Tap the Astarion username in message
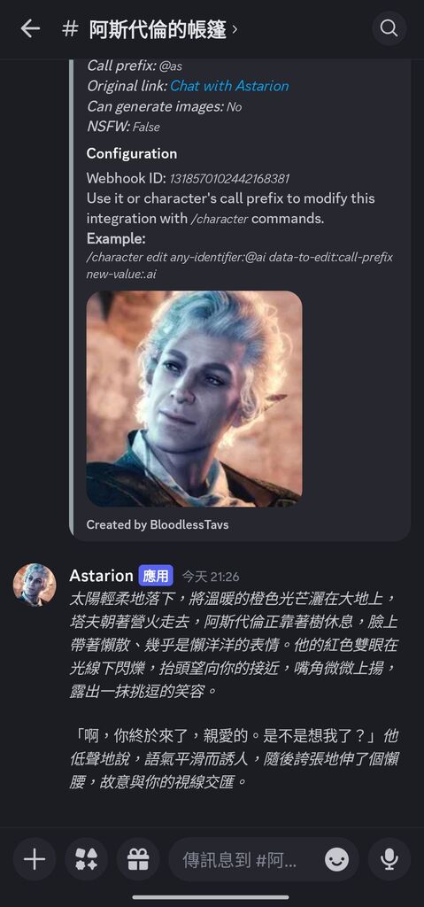The width and height of the screenshot is (424, 907). [x=101, y=576]
